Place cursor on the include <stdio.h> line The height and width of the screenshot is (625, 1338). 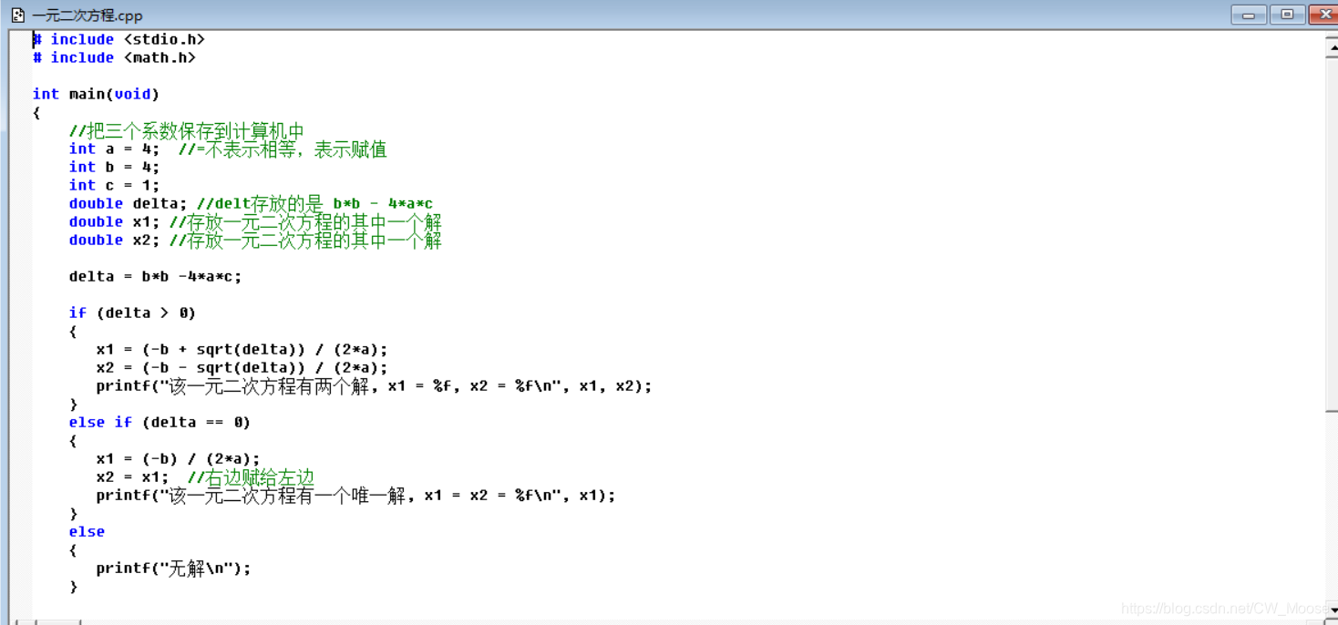click(x=118, y=39)
